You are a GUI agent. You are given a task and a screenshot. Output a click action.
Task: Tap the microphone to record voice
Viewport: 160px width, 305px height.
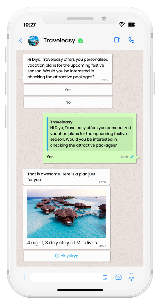coord(132,277)
